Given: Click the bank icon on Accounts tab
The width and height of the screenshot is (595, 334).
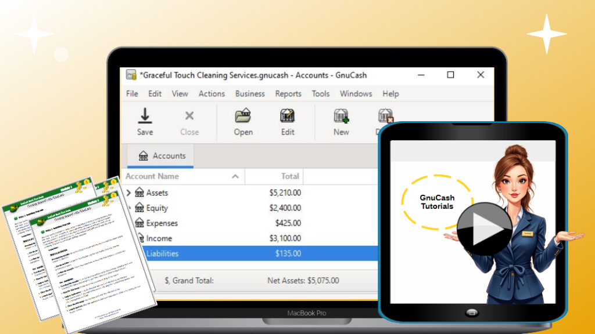Looking at the screenshot, I should 144,155.
